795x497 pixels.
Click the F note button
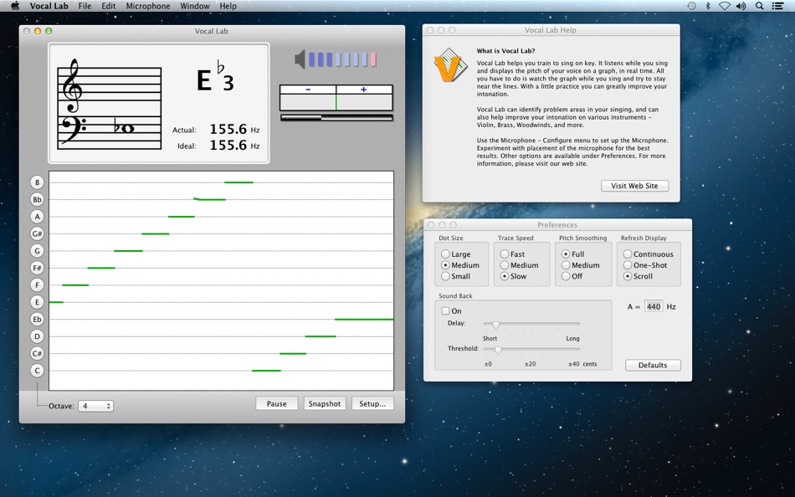click(x=37, y=285)
